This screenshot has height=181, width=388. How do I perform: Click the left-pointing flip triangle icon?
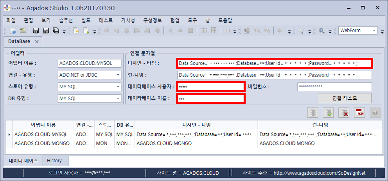point(170,30)
